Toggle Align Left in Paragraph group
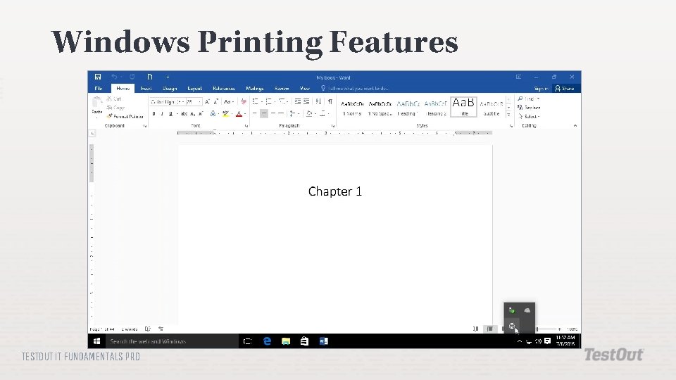Screen dimensions: 676x380 click(x=255, y=114)
